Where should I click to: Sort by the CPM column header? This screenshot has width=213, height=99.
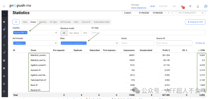tap(201, 50)
